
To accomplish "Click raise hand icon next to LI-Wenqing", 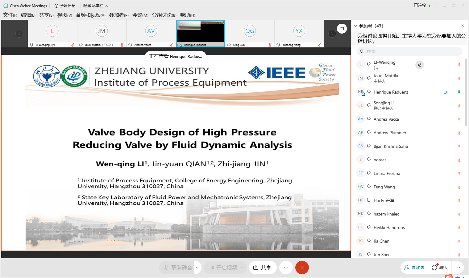I will point(420,65).
